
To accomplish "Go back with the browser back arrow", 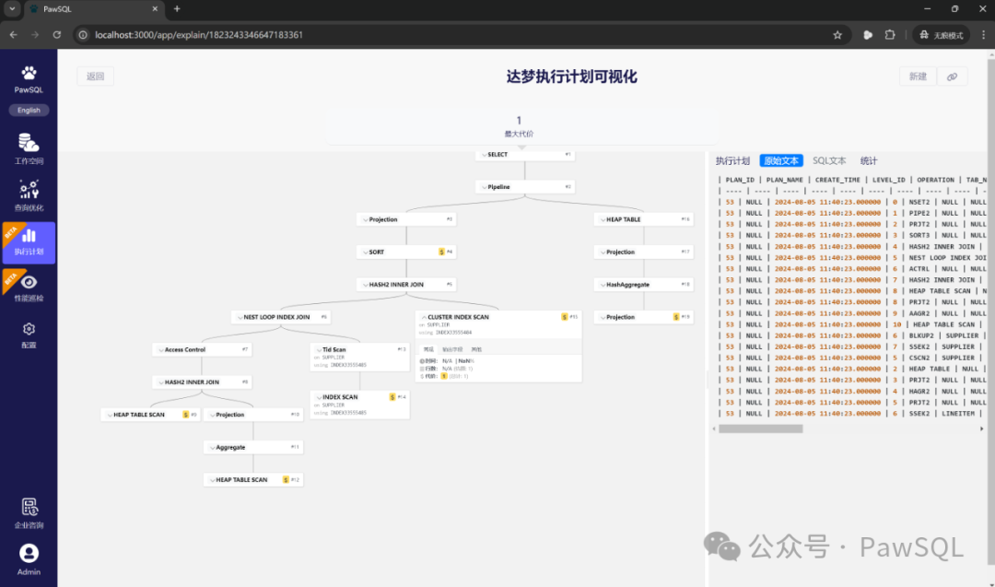I will [x=13, y=35].
